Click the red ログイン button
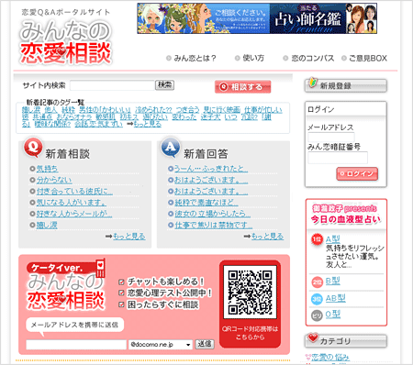413x365 pixels. pyautogui.click(x=357, y=174)
